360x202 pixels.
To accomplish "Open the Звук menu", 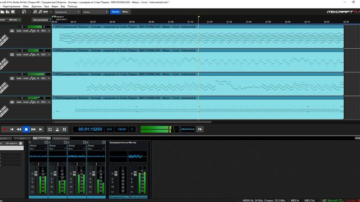I will point(46,6).
